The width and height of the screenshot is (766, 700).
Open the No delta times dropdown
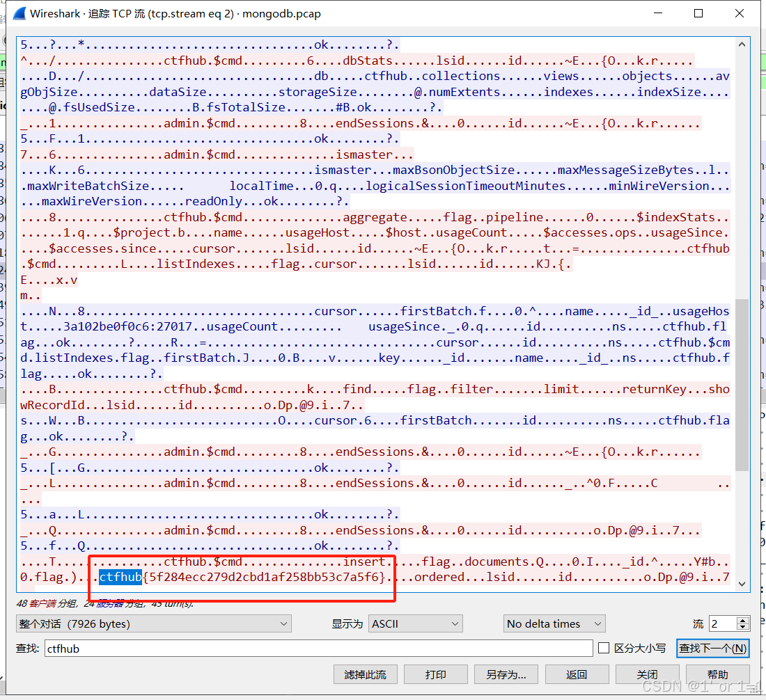click(x=554, y=623)
